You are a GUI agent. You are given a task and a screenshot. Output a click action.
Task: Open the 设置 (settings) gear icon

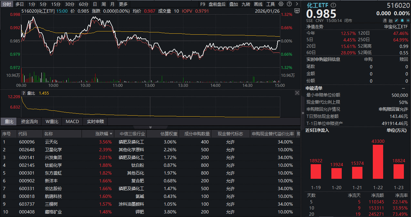[x=280, y=4]
